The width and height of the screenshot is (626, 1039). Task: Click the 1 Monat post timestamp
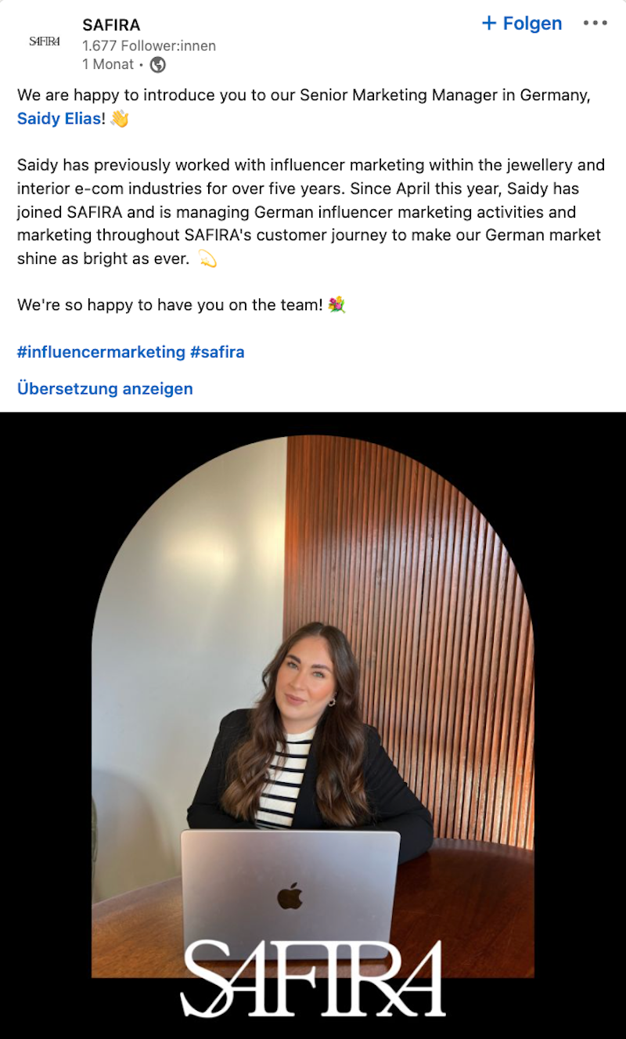(108, 65)
